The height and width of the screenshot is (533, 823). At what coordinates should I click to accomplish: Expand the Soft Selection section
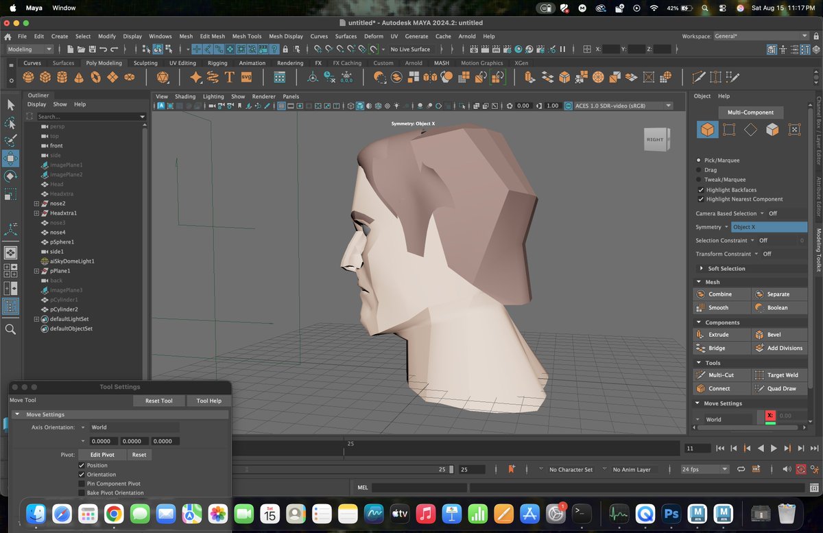(702, 268)
